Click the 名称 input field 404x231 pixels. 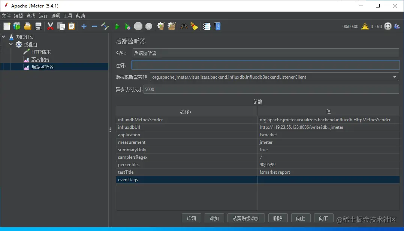[266, 53]
